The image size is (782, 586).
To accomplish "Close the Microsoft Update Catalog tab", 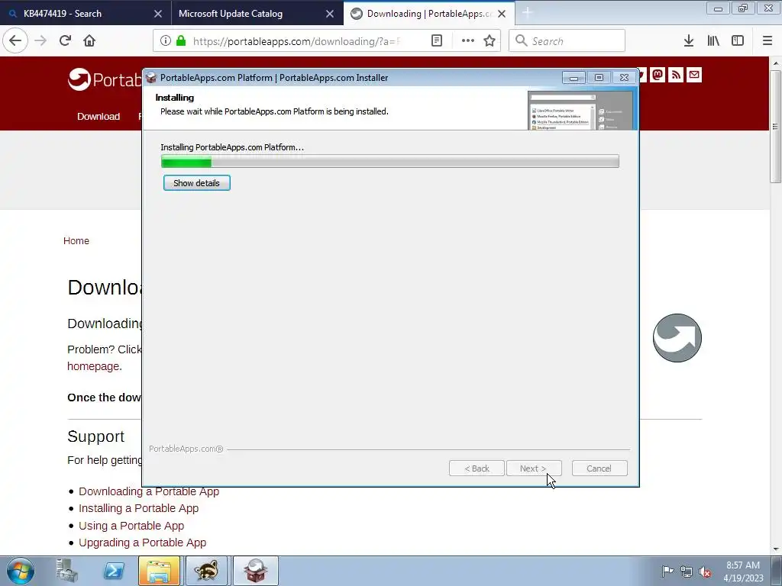I will point(330,14).
